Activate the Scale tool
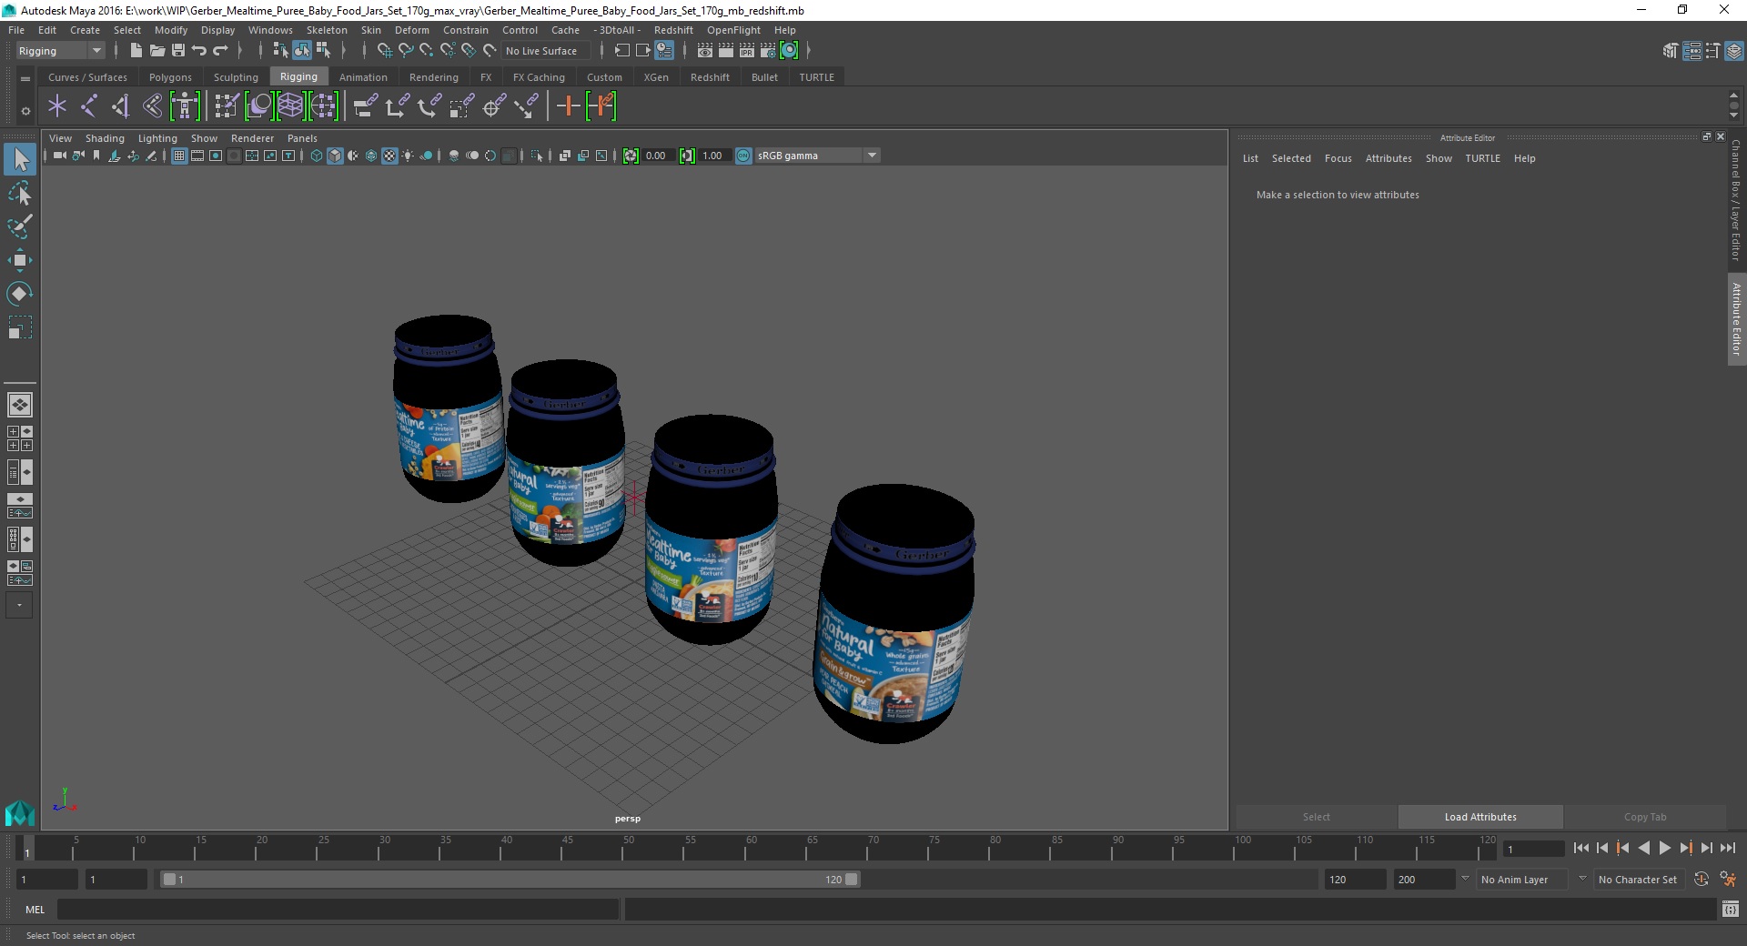 point(20,327)
